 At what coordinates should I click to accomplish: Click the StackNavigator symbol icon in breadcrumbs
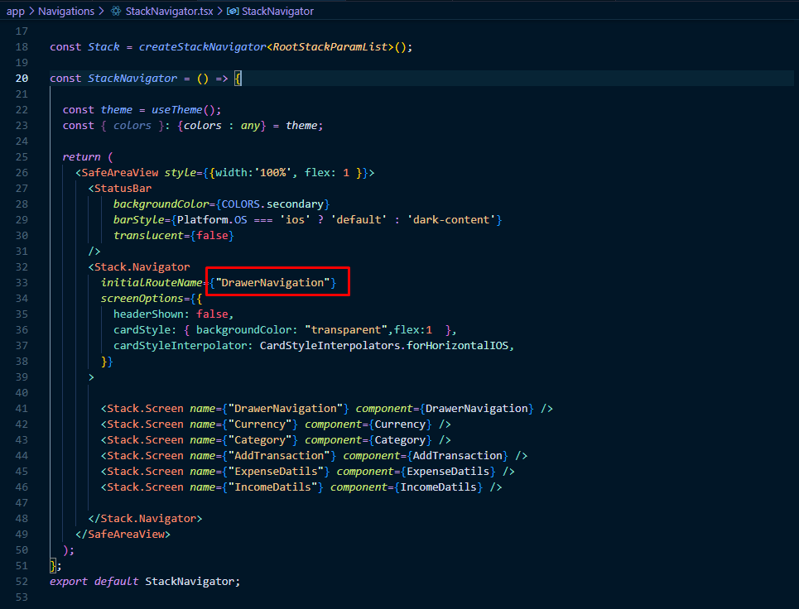(233, 12)
